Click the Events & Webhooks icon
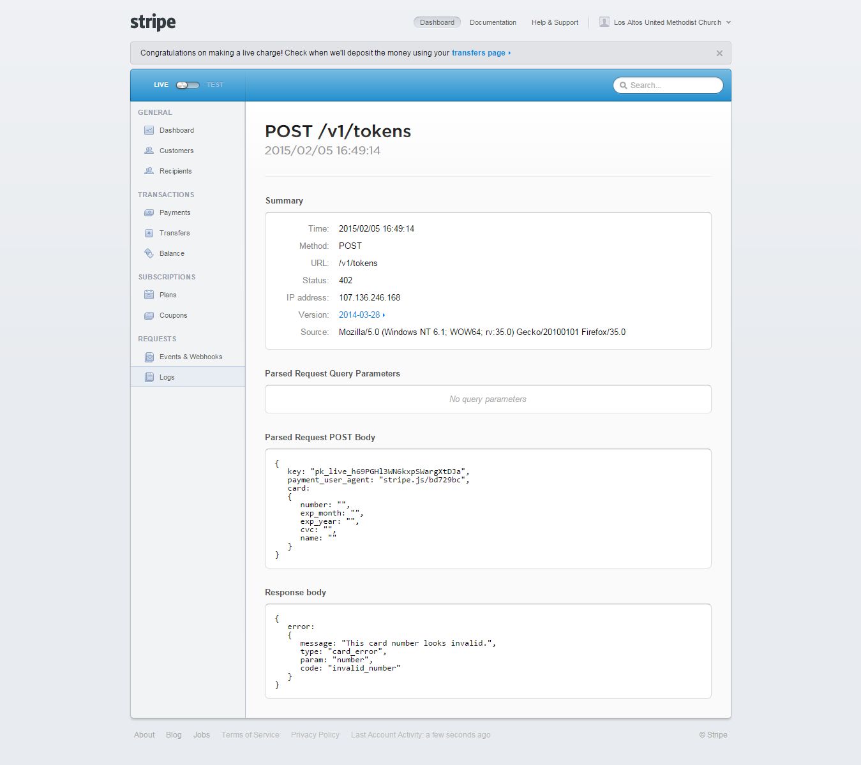Screen dimensions: 861x765 point(149,357)
